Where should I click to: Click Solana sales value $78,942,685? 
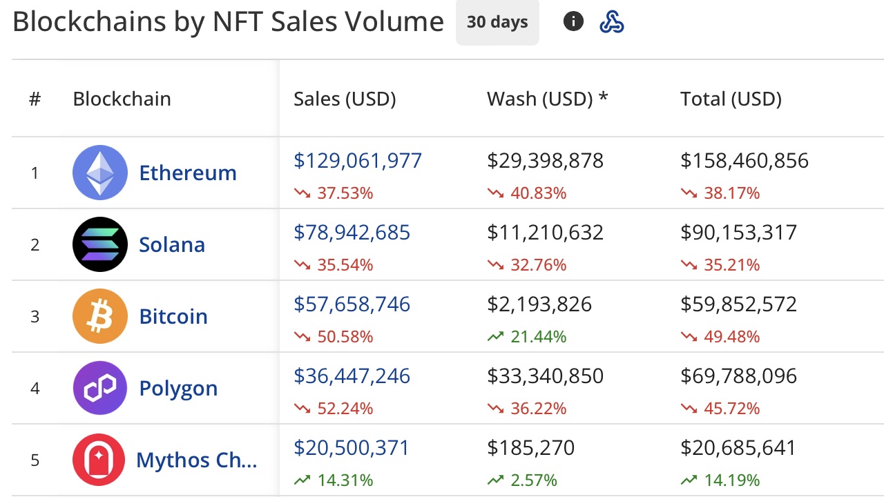(352, 233)
